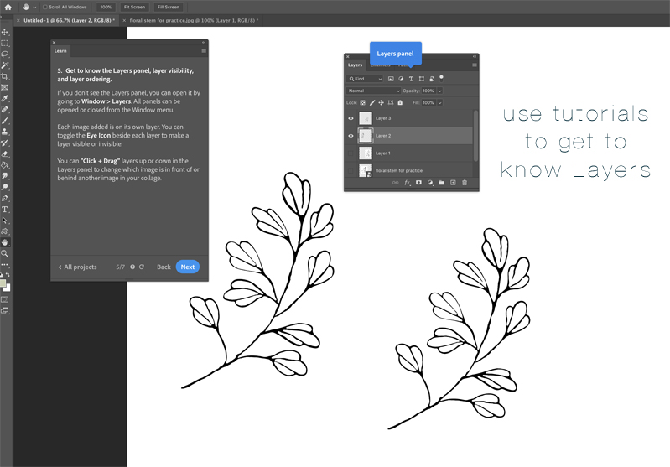This screenshot has height=467, width=670.
Task: Select the Zoom tool in toolbar
Action: tap(5, 252)
